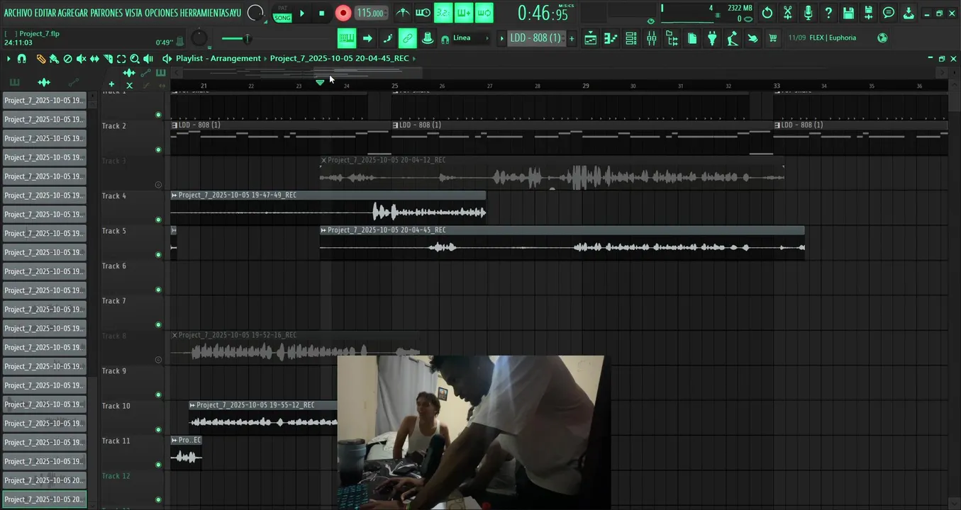Select the Playlist draw pencil tool

[40, 59]
